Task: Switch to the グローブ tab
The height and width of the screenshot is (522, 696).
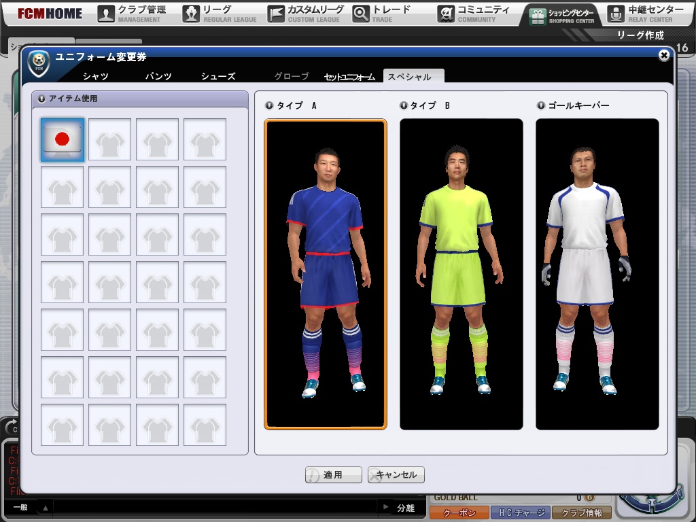Action: (291, 76)
